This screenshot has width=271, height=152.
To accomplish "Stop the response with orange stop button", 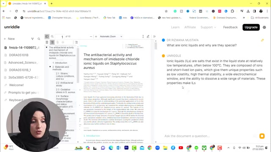I will tap(262, 136).
